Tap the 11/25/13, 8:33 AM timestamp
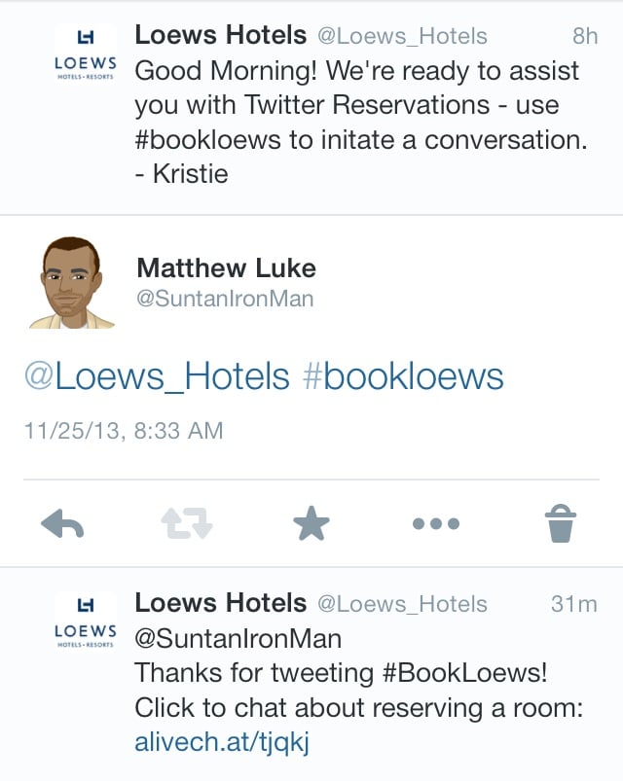 coord(123,430)
